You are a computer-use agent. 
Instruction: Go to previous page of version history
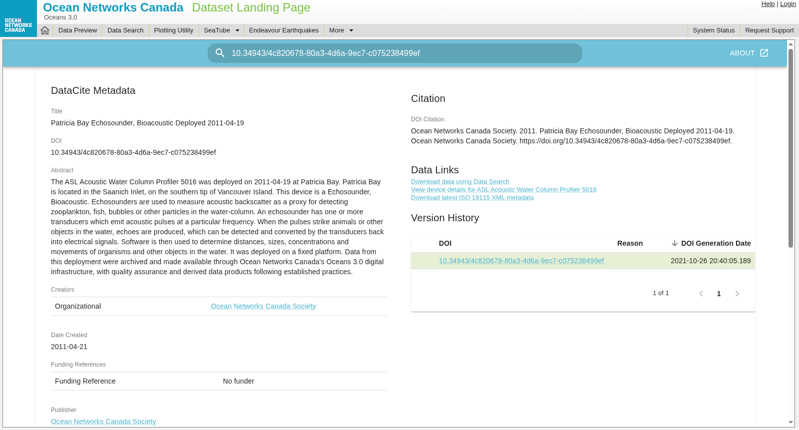(x=701, y=294)
